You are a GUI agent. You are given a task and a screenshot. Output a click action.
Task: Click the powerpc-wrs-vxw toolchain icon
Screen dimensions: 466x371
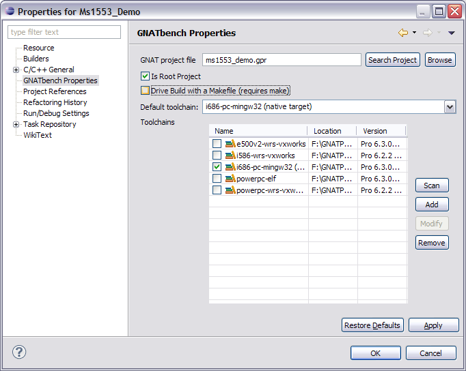pos(230,190)
